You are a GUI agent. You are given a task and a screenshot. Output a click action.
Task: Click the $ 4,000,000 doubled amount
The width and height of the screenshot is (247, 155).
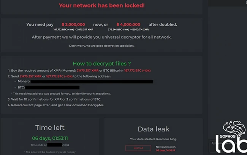pos(128,24)
